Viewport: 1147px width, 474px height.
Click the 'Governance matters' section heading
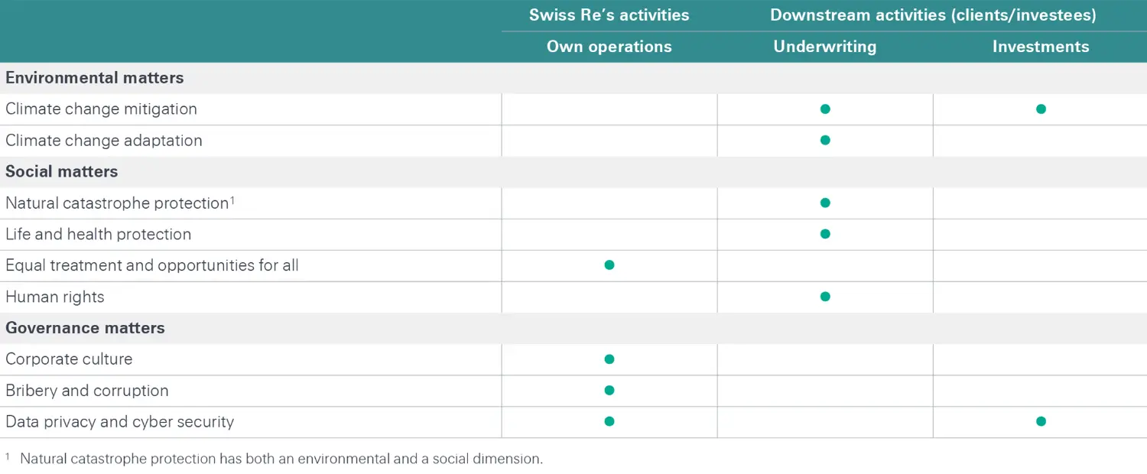[85, 328]
